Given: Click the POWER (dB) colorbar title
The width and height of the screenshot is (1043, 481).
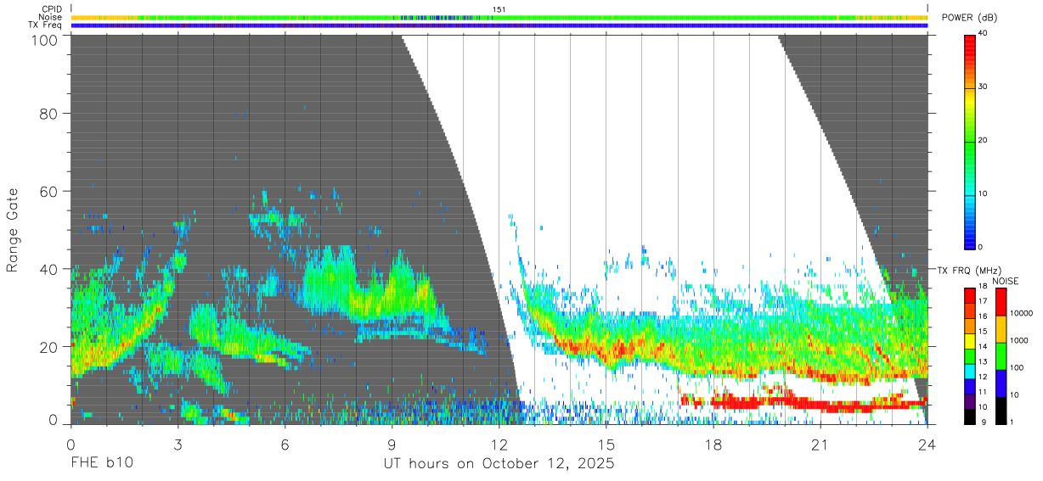Looking at the screenshot, I should (x=970, y=18).
